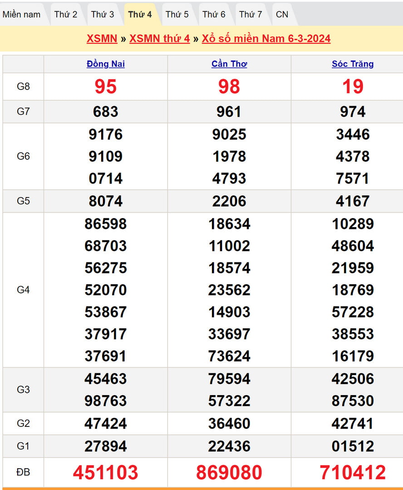
Task: Open the Cần Thơ province link
Action: coord(229,64)
